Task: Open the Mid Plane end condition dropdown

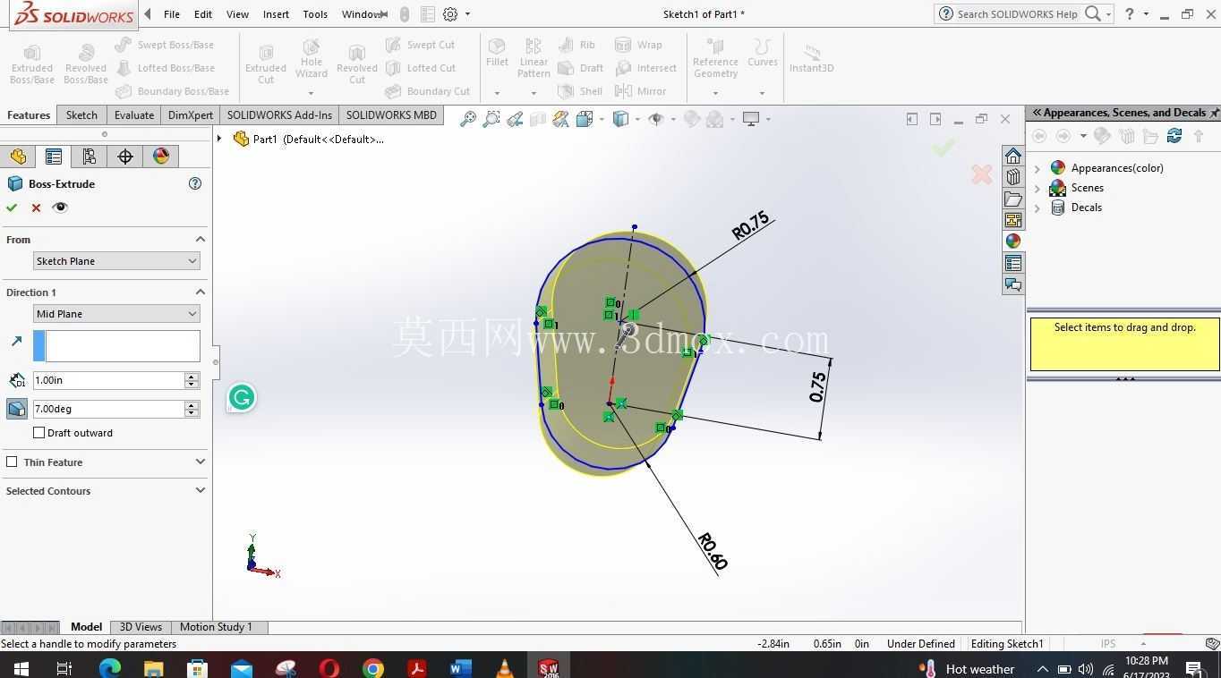Action: pos(116,314)
